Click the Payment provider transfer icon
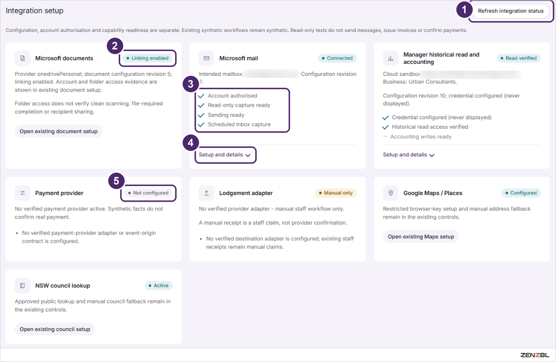556x362 pixels. click(x=22, y=193)
